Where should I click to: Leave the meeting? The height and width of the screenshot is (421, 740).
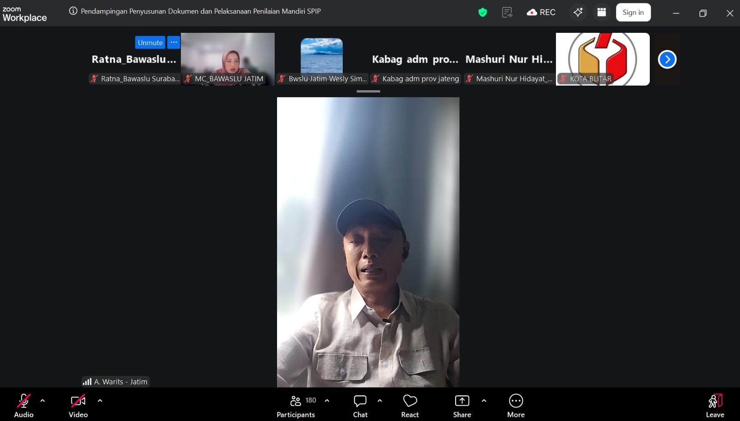coord(715,405)
